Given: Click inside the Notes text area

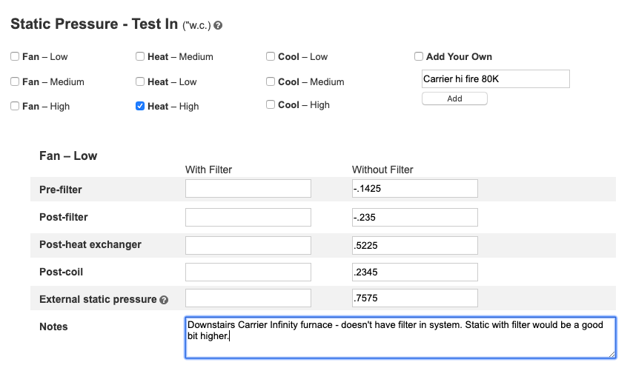Looking at the screenshot, I should tap(400, 338).
